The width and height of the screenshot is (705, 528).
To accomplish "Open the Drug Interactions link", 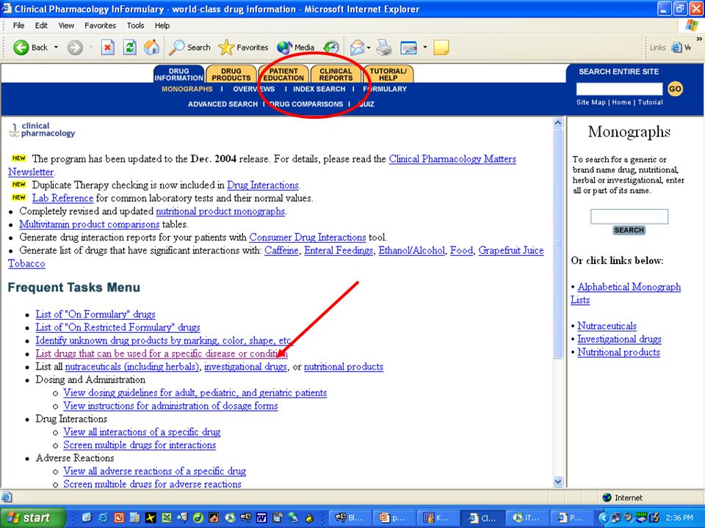I will click(x=263, y=185).
